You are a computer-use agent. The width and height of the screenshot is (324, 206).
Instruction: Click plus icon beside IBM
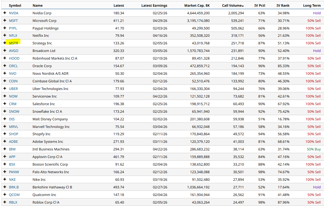click(x=5, y=149)
